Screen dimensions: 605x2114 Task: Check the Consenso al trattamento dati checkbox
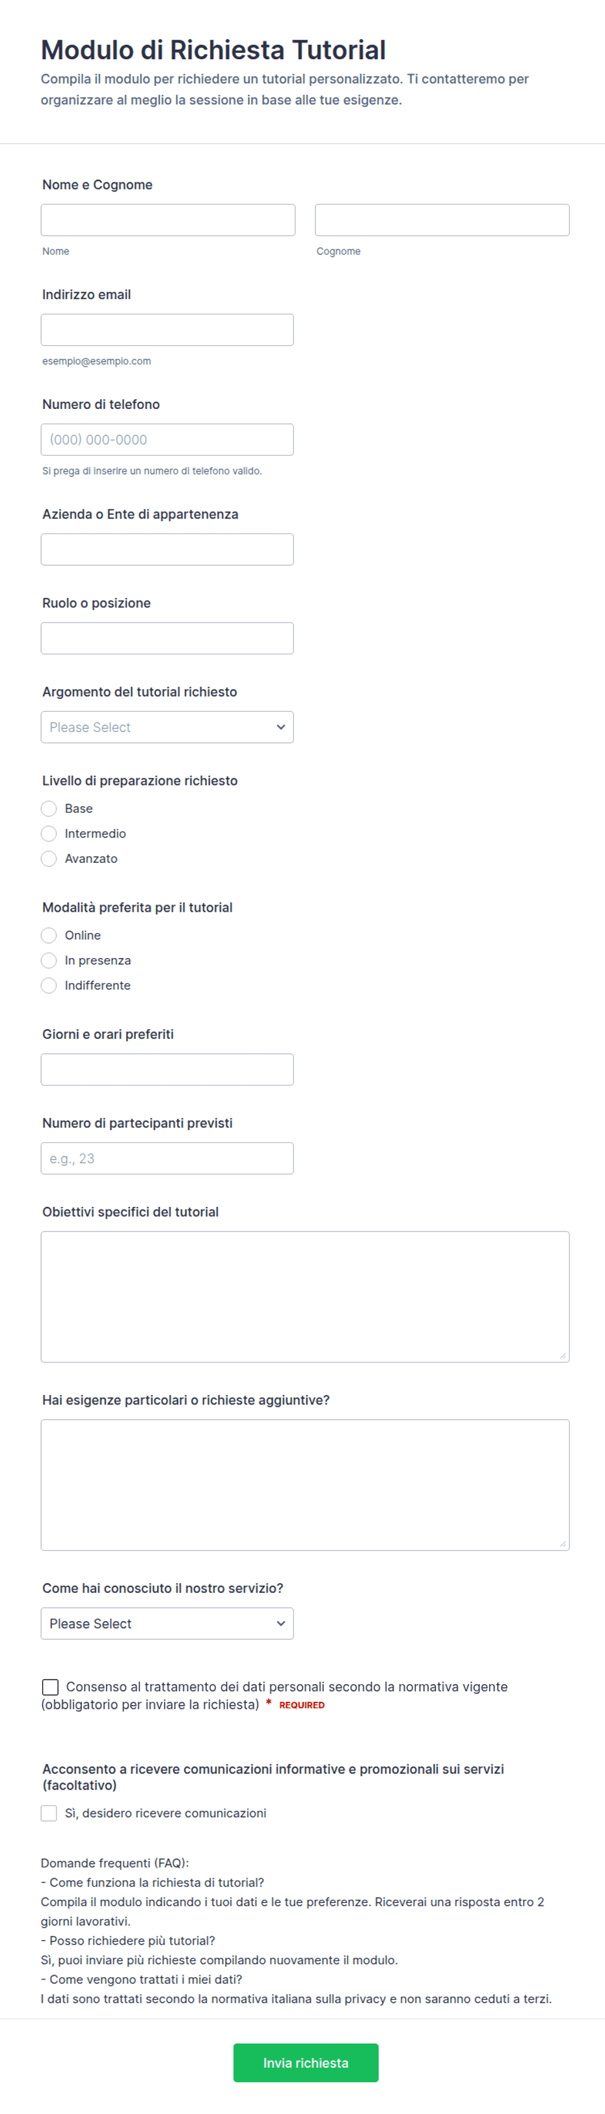(x=51, y=1687)
